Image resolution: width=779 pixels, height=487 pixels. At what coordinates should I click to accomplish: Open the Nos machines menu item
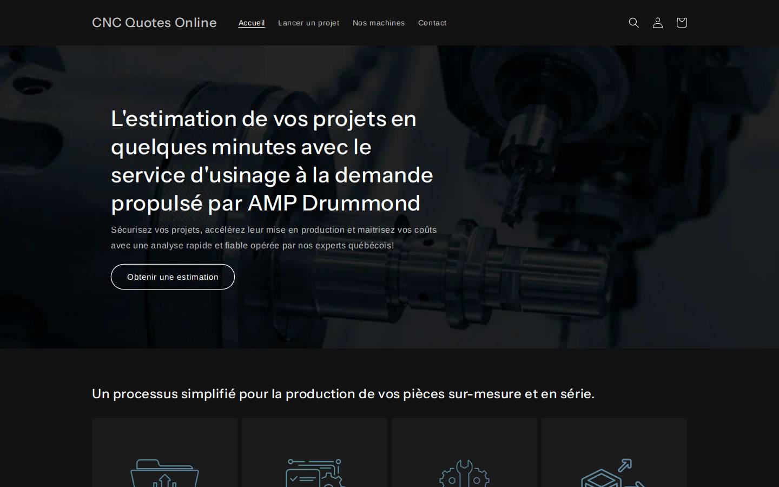pyautogui.click(x=379, y=23)
